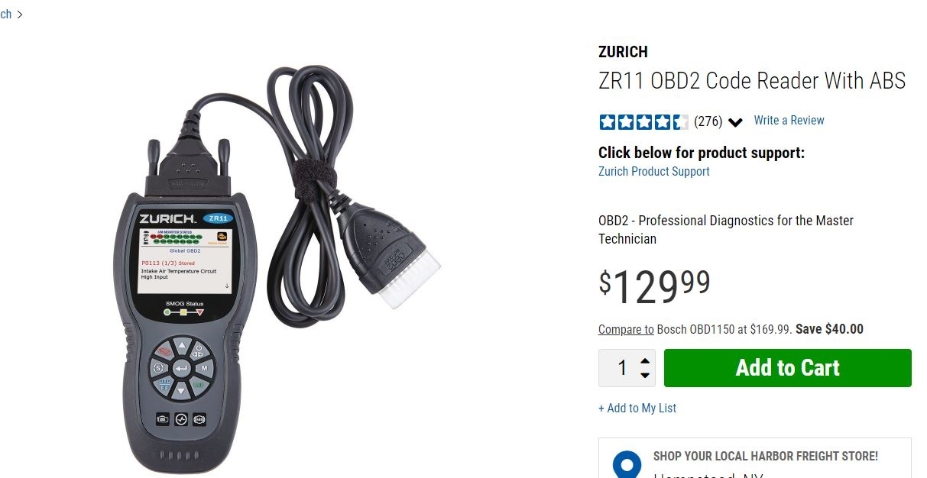This screenshot has width=927, height=478.
Task: Click the breadcrumb arrow at top left
Action: 19,14
